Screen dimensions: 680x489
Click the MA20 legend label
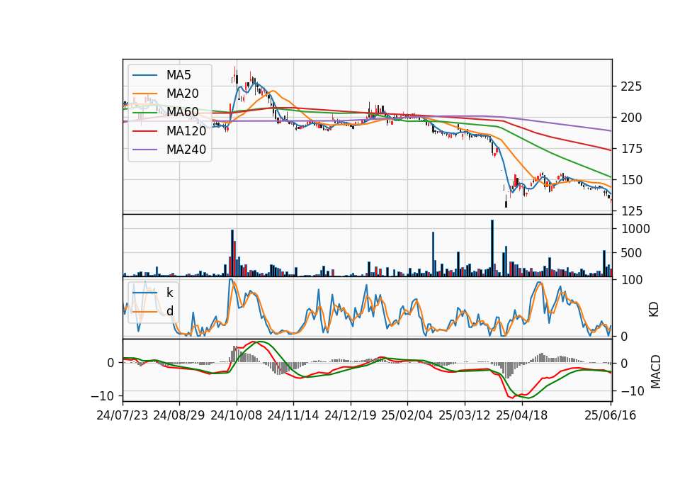point(182,94)
